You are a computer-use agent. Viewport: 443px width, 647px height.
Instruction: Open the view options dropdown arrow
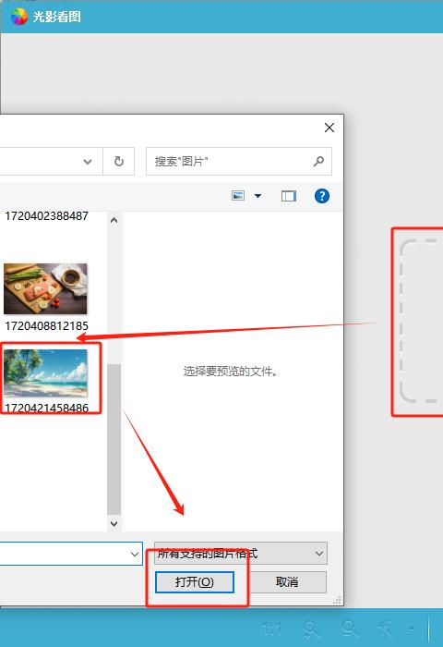click(258, 196)
